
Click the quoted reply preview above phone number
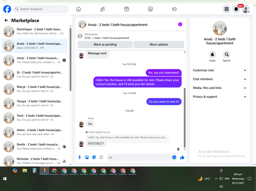click(127, 137)
